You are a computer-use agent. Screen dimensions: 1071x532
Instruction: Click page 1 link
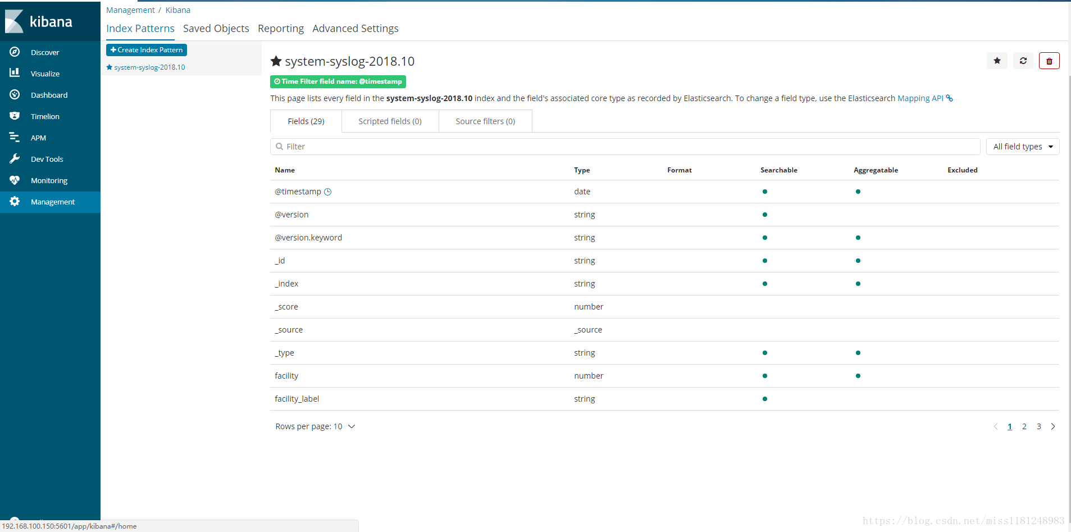pos(1010,426)
